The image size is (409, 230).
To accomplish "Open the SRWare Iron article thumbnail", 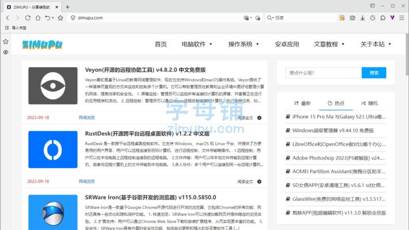I will pyautogui.click(x=53, y=212).
